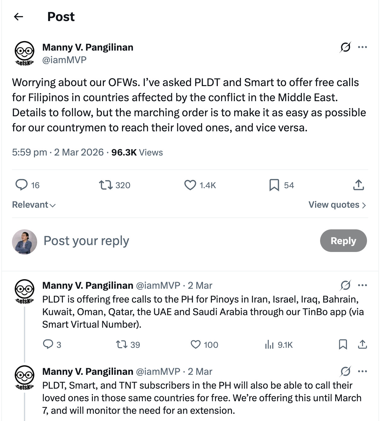
Task: Bookmark the main post with 54 saves
Action: 274,185
